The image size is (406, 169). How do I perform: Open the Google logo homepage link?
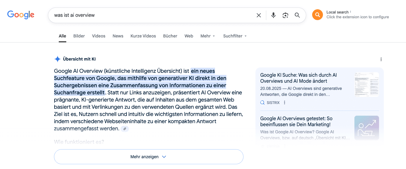(x=21, y=15)
